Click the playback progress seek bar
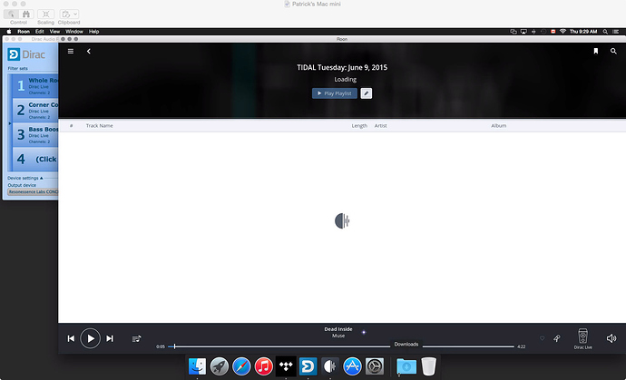Image resolution: width=626 pixels, height=380 pixels. click(x=341, y=346)
